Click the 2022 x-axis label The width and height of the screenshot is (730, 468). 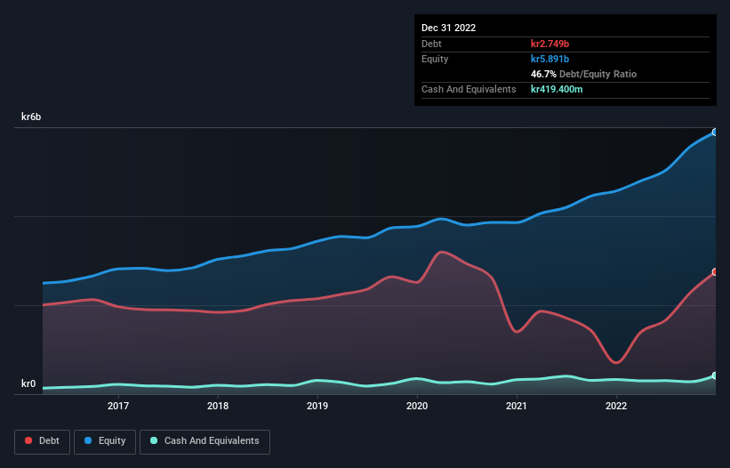pos(616,406)
